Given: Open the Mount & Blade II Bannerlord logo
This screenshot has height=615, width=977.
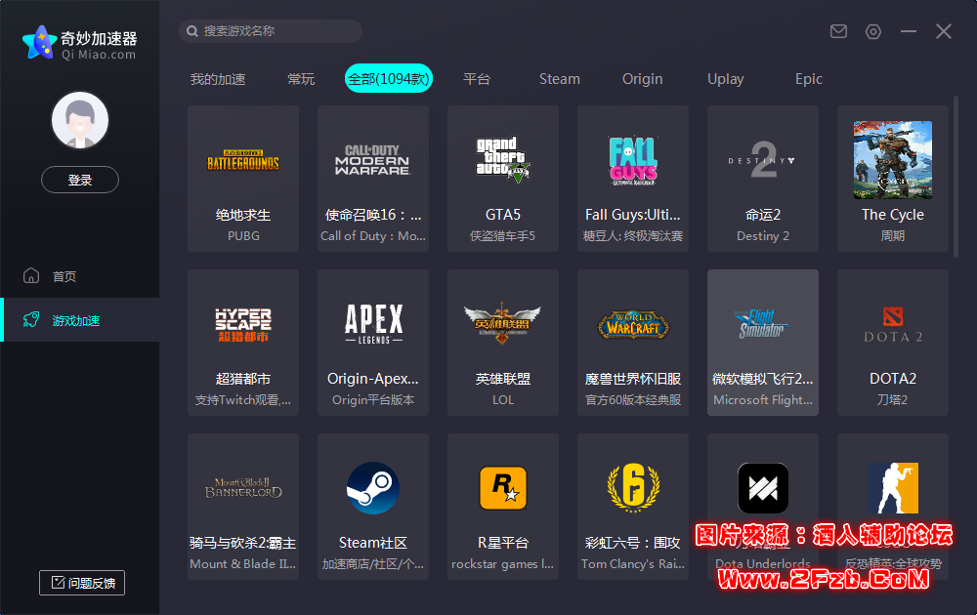Looking at the screenshot, I should click(x=243, y=488).
